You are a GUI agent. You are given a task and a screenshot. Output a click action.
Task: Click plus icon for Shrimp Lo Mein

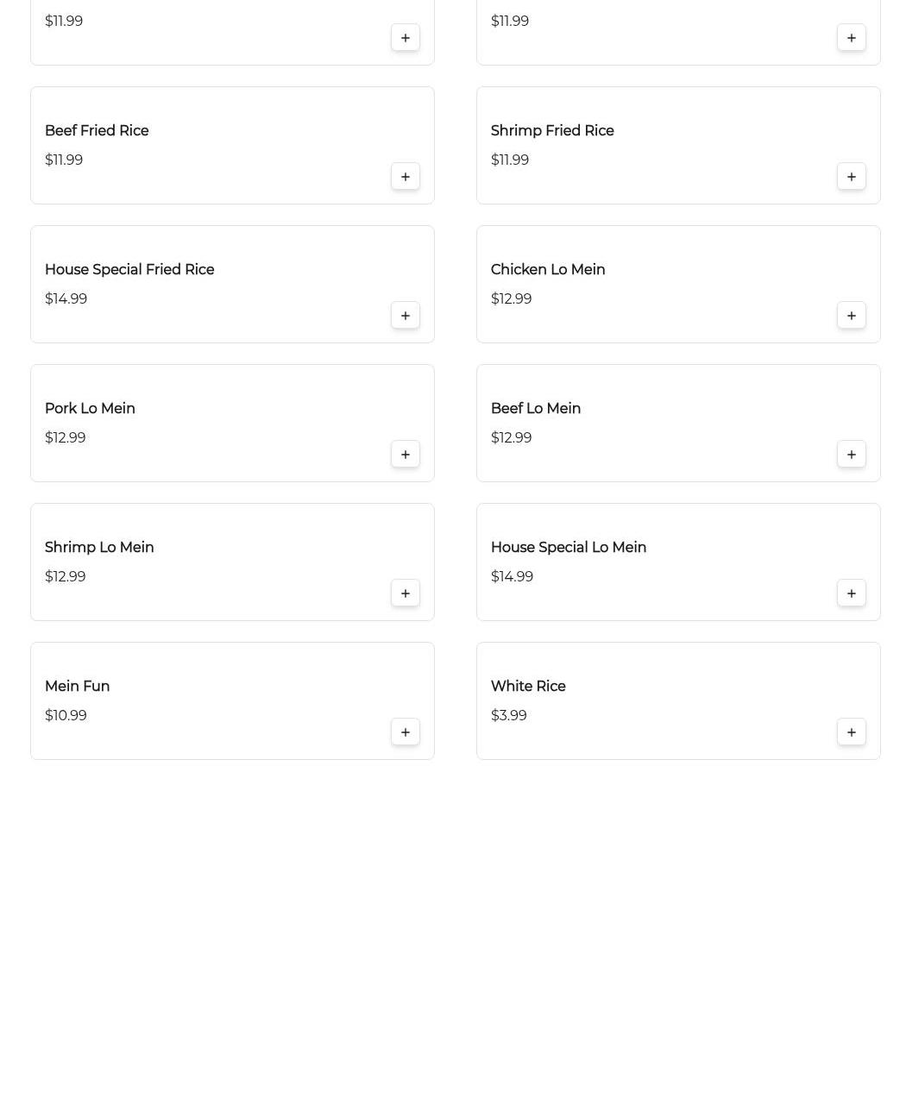coord(406,593)
